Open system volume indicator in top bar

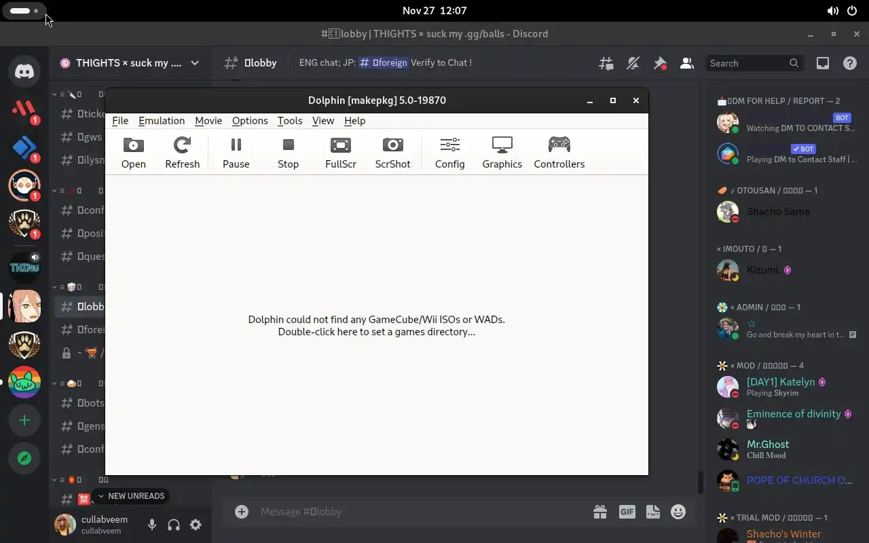[x=832, y=11]
